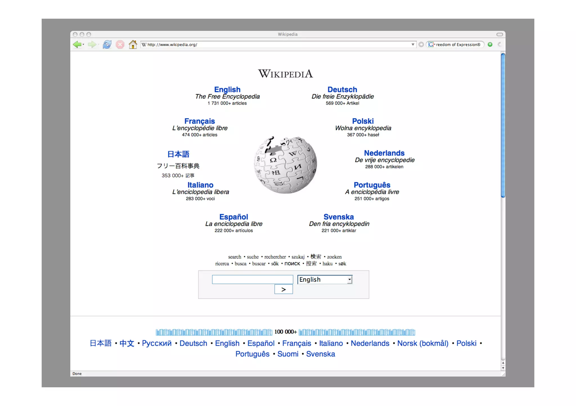Open the Svenska encyclopedia link

tap(339, 217)
